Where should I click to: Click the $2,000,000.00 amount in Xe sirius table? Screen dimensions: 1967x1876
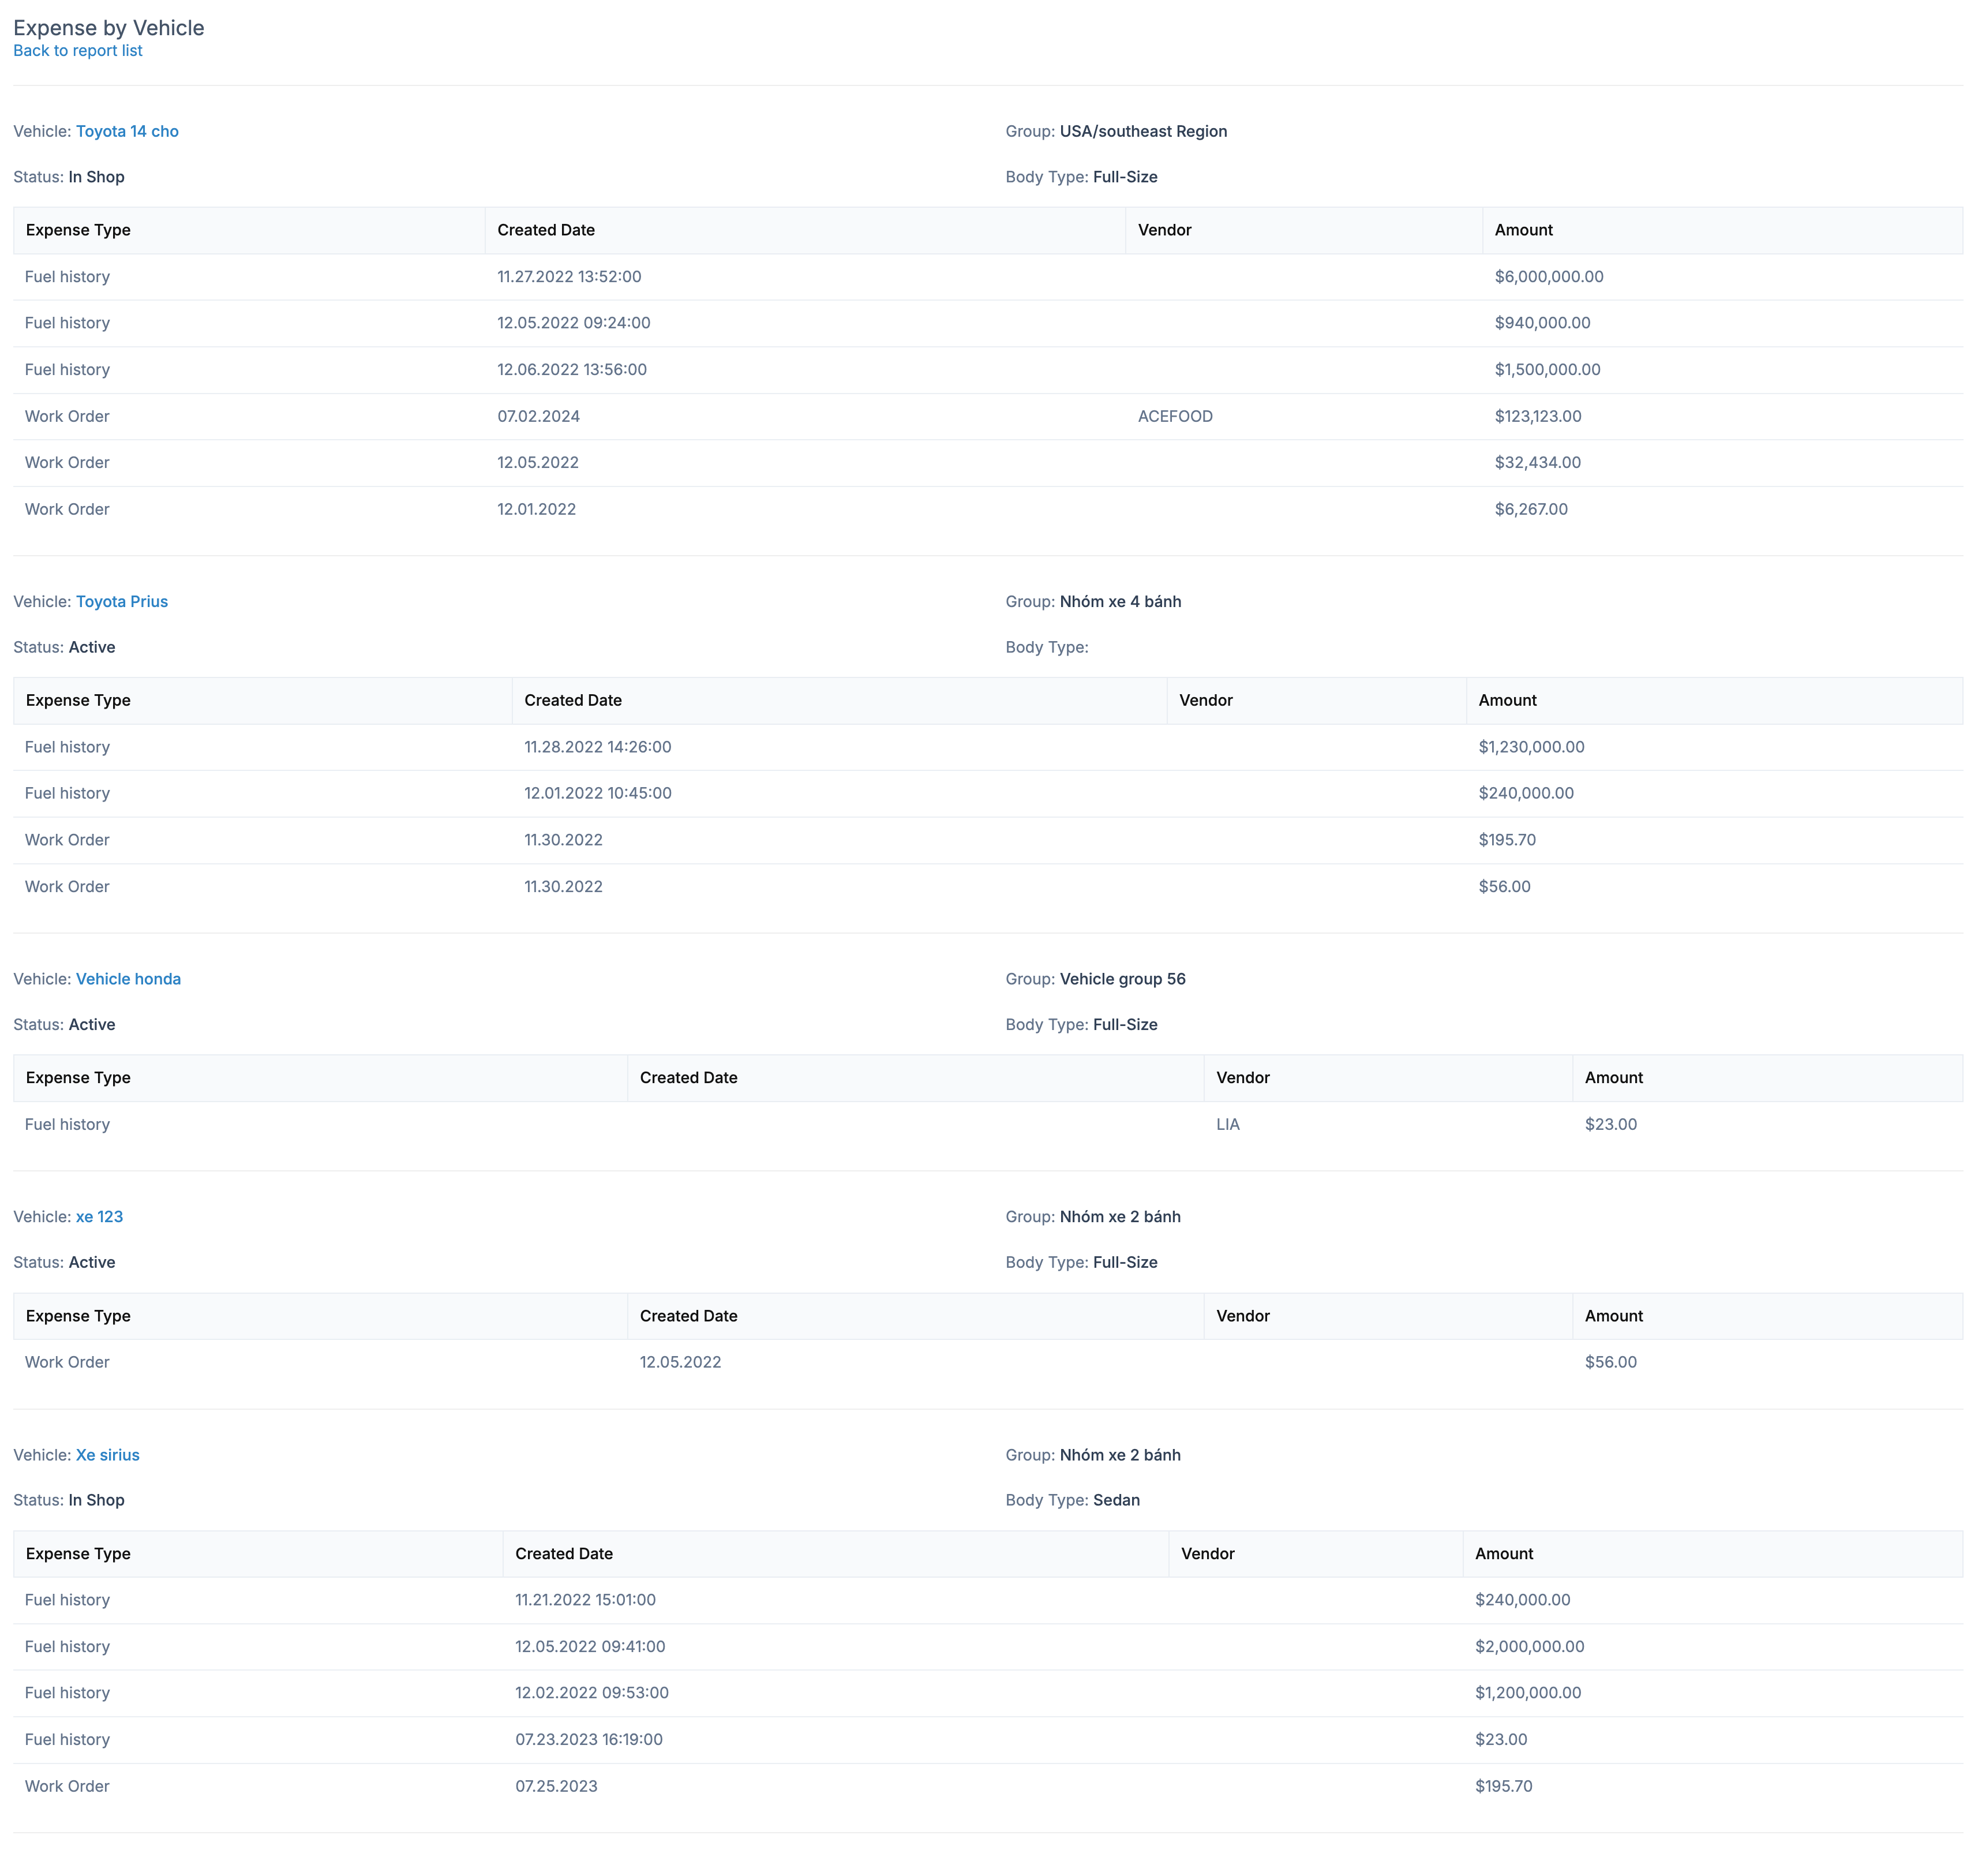[1529, 1646]
